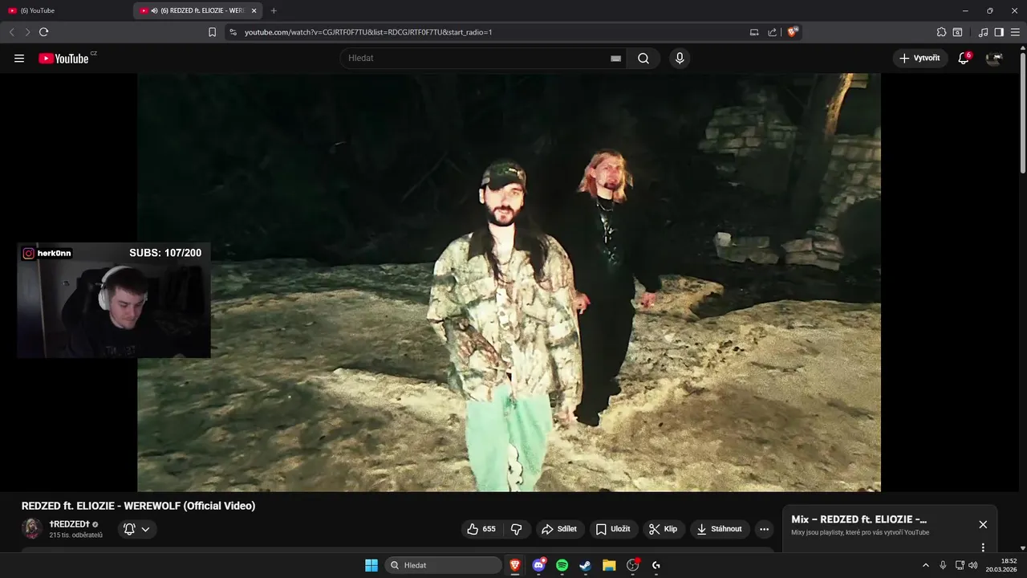The width and height of the screenshot is (1027, 578).
Task: Show hidden system tray icons
Action: (x=925, y=565)
